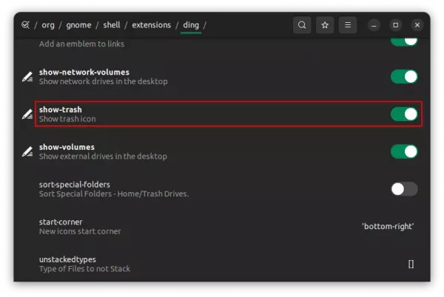Click the [] value for unstackedtypes
This screenshot has width=444, height=297.
pyautogui.click(x=411, y=264)
